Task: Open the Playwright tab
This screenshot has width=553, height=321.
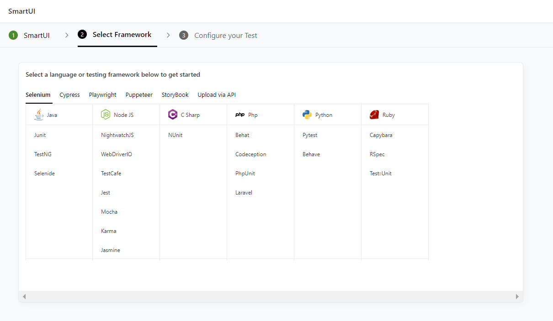Action: click(103, 95)
